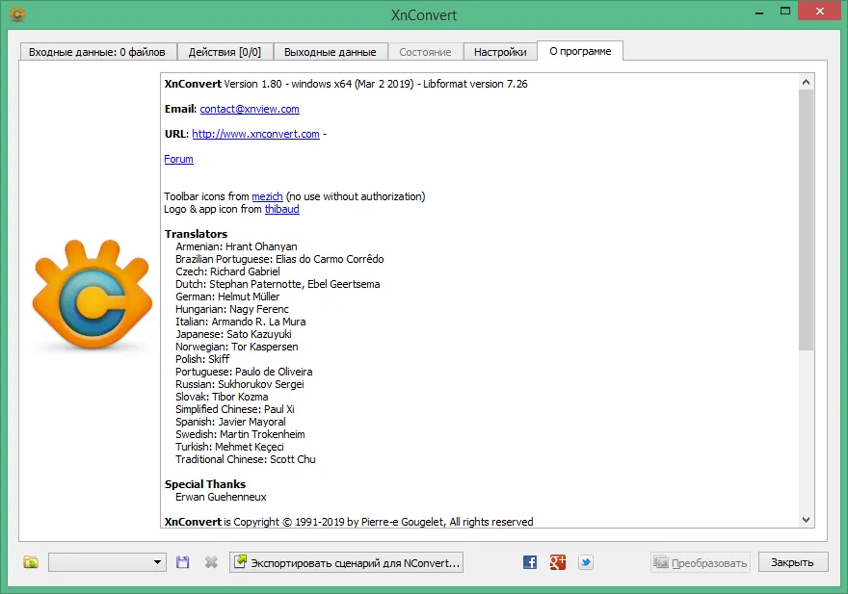Minimize the XnConvert window
Screen dimensions: 848x594
point(759,12)
